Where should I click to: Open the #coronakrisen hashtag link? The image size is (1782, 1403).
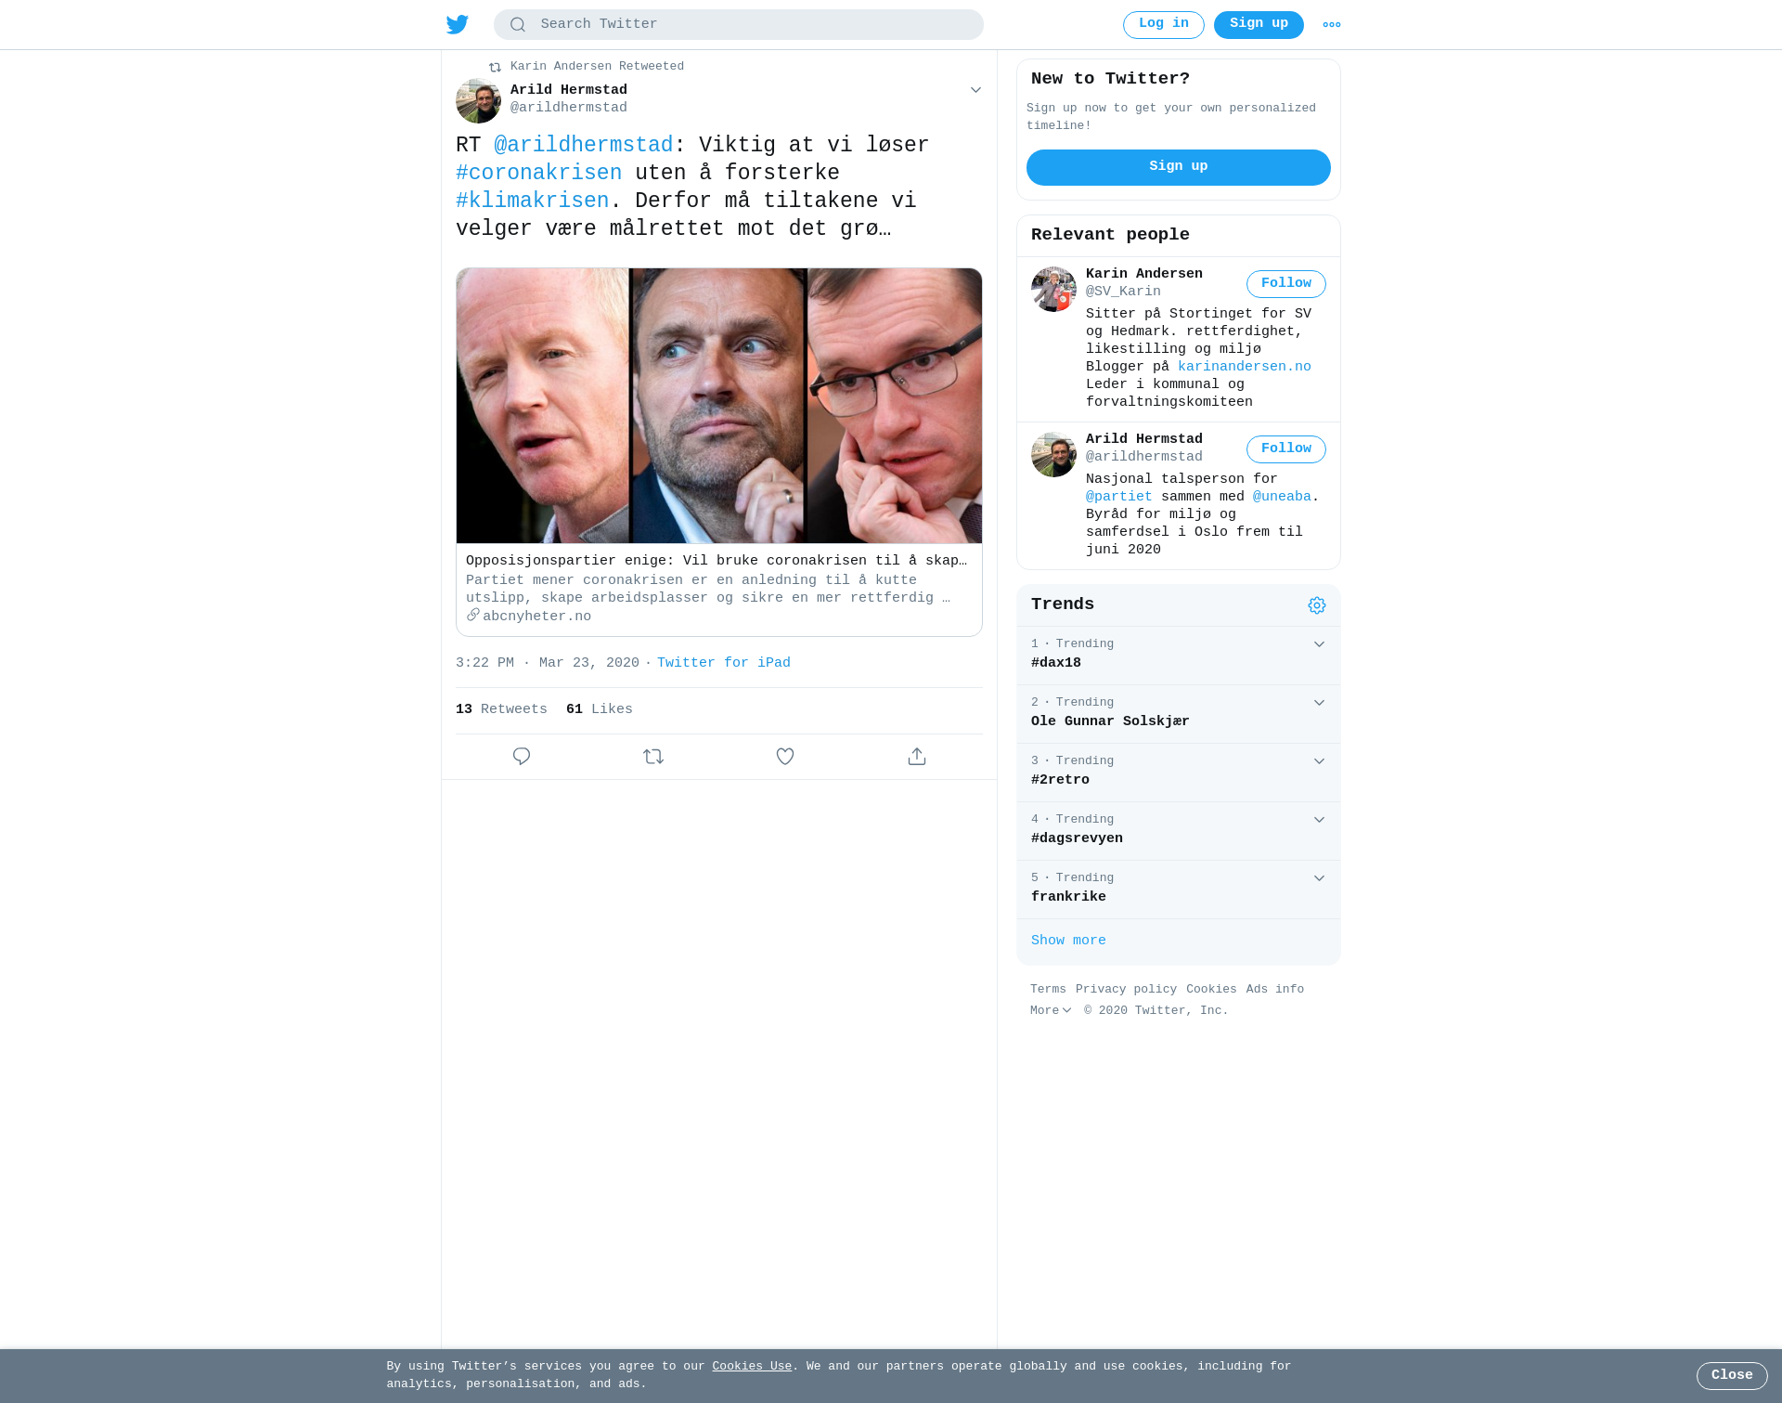(x=539, y=174)
